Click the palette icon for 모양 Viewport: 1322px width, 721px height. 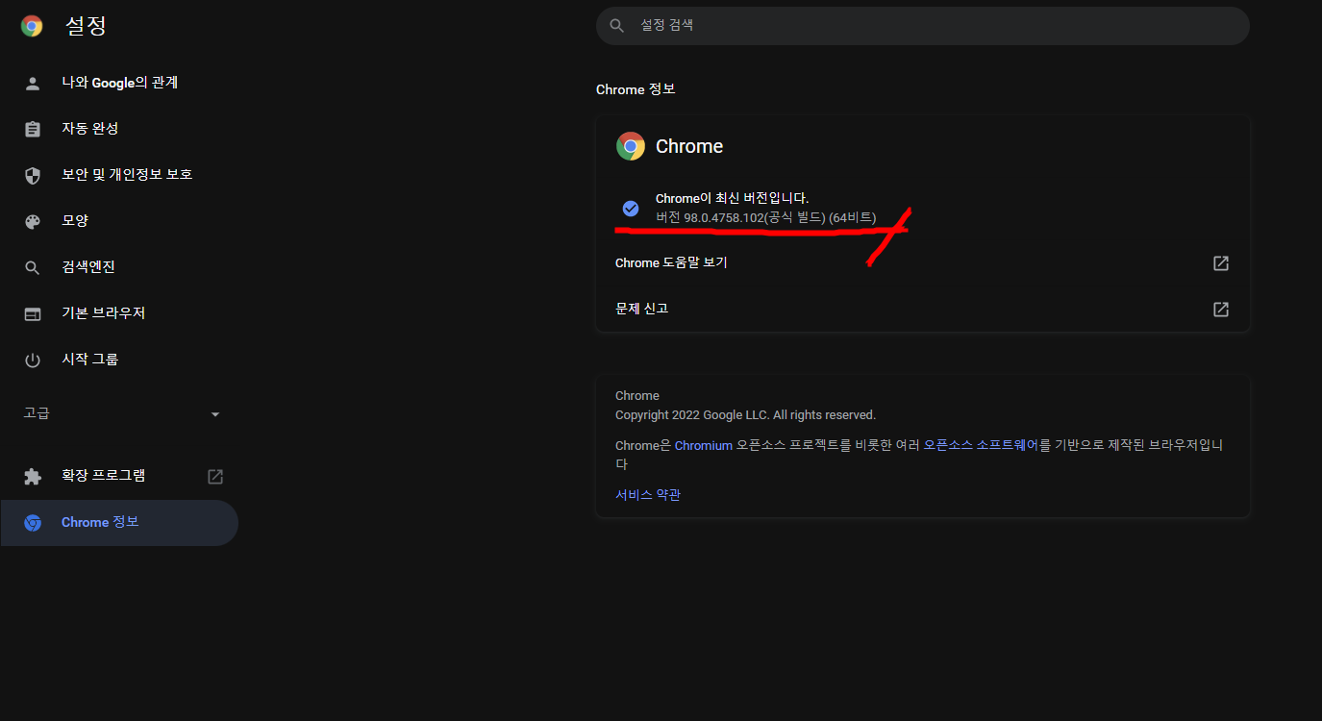tap(33, 221)
